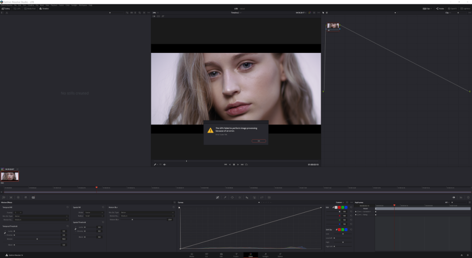
Task: Toggle the LUTs browser
Action: pos(17,9)
